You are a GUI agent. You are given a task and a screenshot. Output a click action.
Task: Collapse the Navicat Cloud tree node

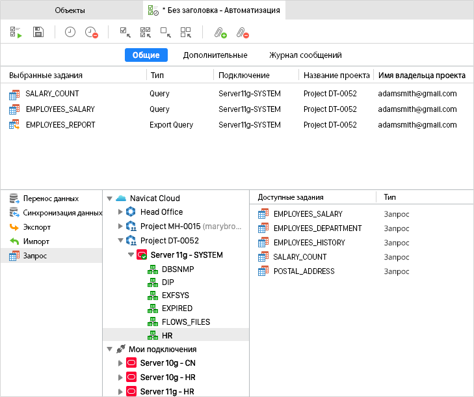pos(109,198)
